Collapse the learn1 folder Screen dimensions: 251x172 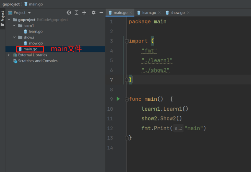coord(14,26)
